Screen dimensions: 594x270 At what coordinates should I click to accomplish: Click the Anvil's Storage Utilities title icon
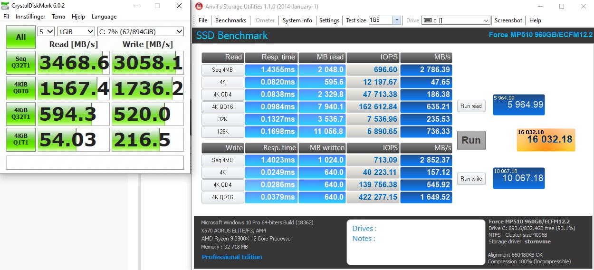click(199, 6)
